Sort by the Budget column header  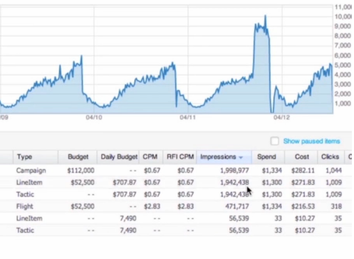(x=78, y=157)
